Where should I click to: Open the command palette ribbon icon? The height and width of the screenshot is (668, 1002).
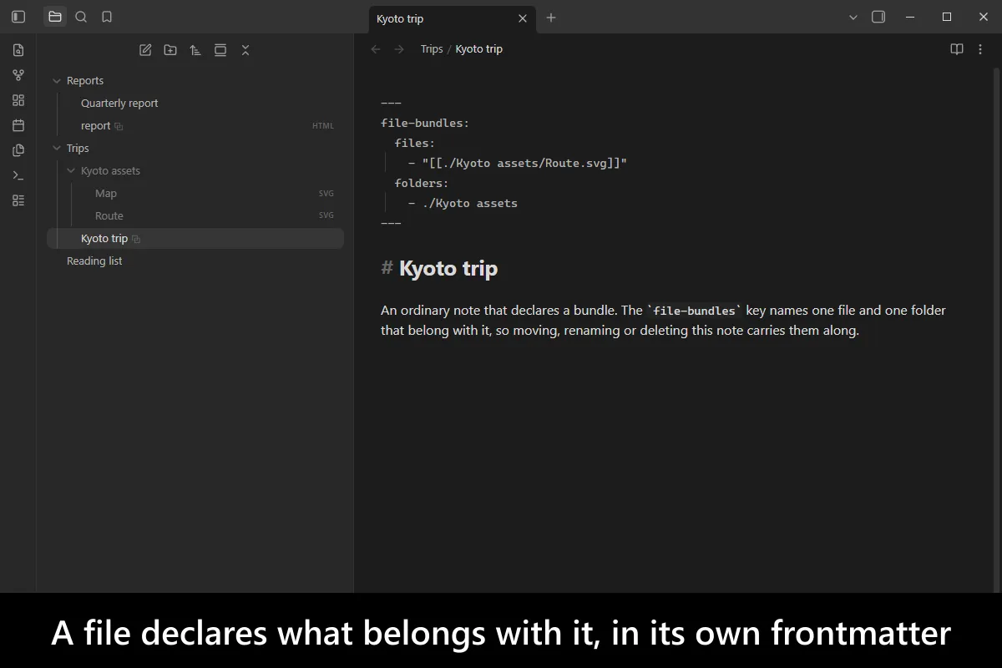click(18, 175)
